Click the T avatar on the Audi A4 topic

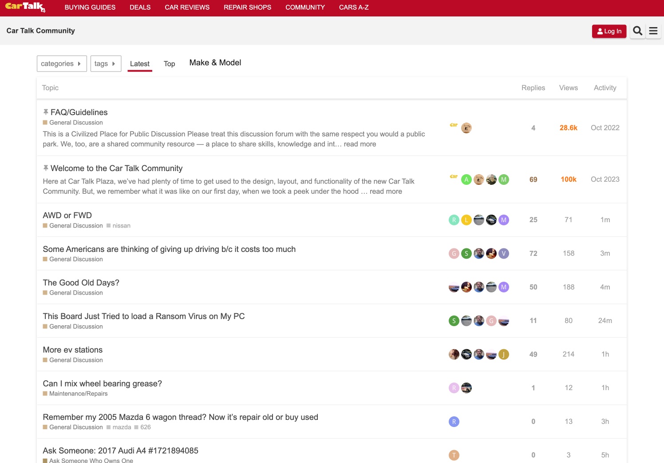(454, 455)
